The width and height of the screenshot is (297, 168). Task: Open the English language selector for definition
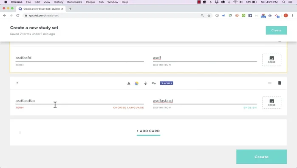tap(250, 107)
